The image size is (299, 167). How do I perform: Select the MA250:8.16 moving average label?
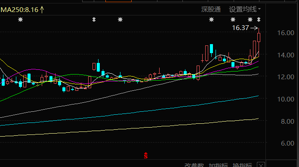pyautogui.click(x=19, y=10)
